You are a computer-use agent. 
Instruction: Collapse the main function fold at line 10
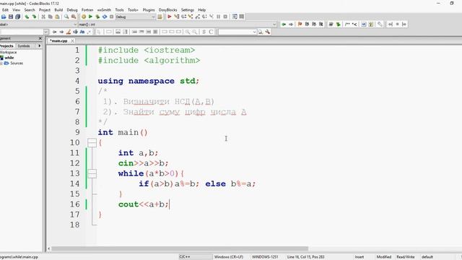[92, 143]
